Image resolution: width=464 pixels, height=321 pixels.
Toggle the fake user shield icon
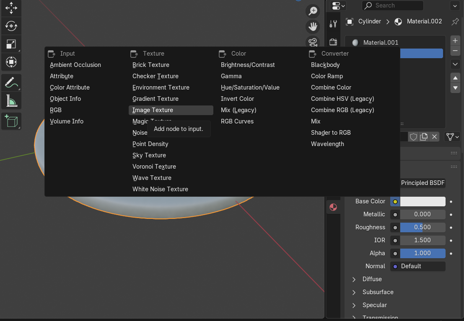pyautogui.click(x=413, y=136)
